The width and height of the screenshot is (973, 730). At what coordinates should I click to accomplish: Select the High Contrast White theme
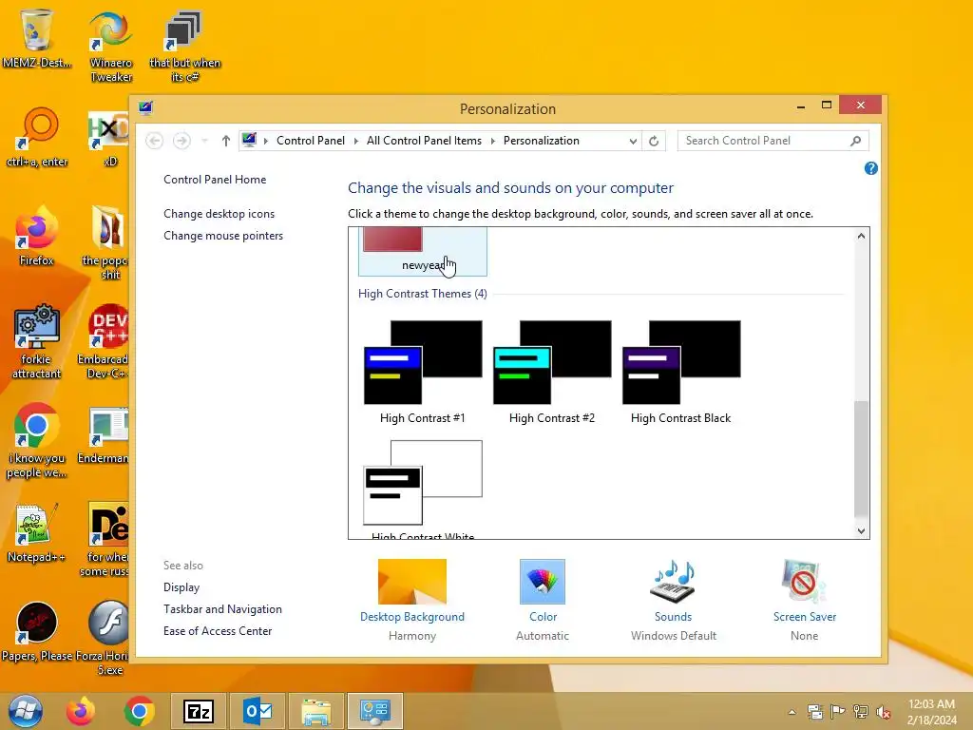point(423,489)
